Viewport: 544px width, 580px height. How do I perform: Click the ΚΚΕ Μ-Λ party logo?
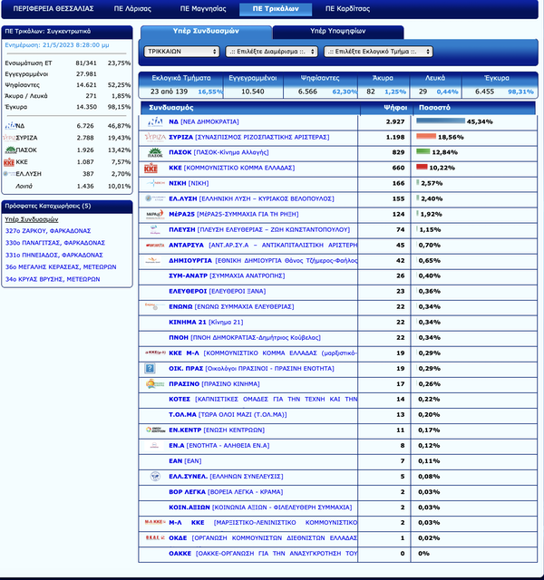click(155, 353)
